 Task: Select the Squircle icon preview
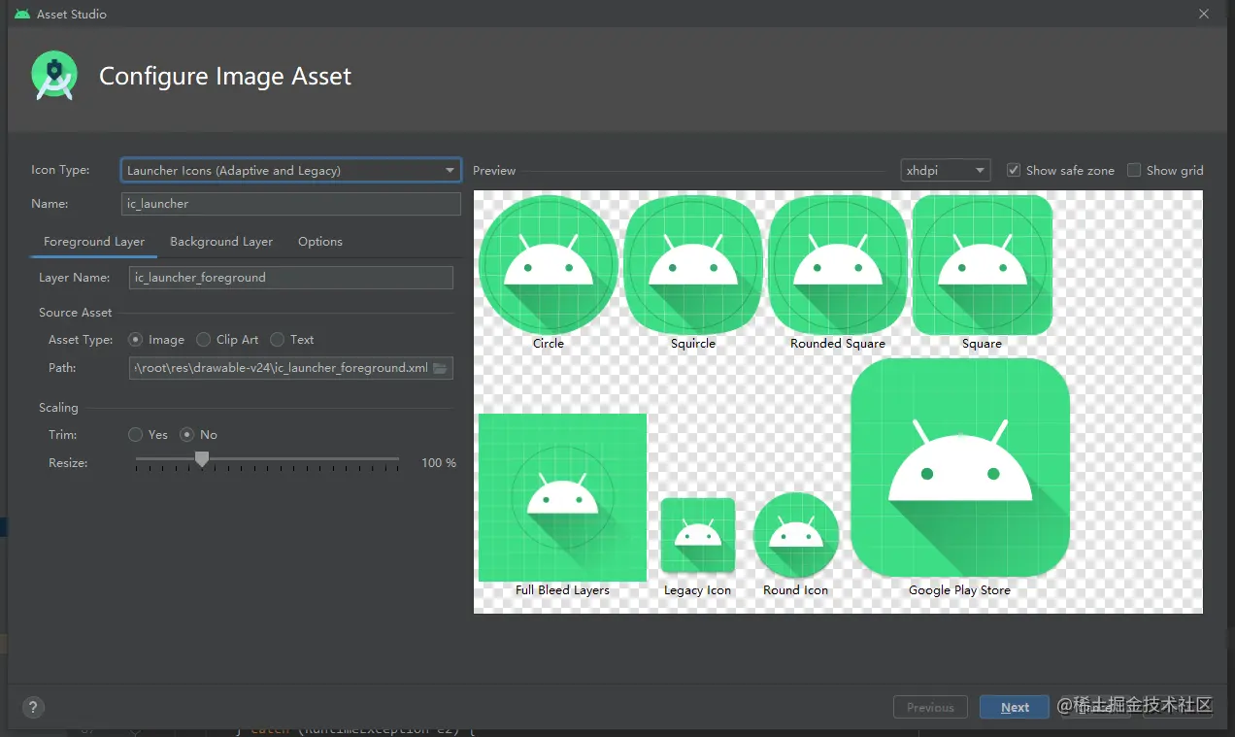coord(693,264)
